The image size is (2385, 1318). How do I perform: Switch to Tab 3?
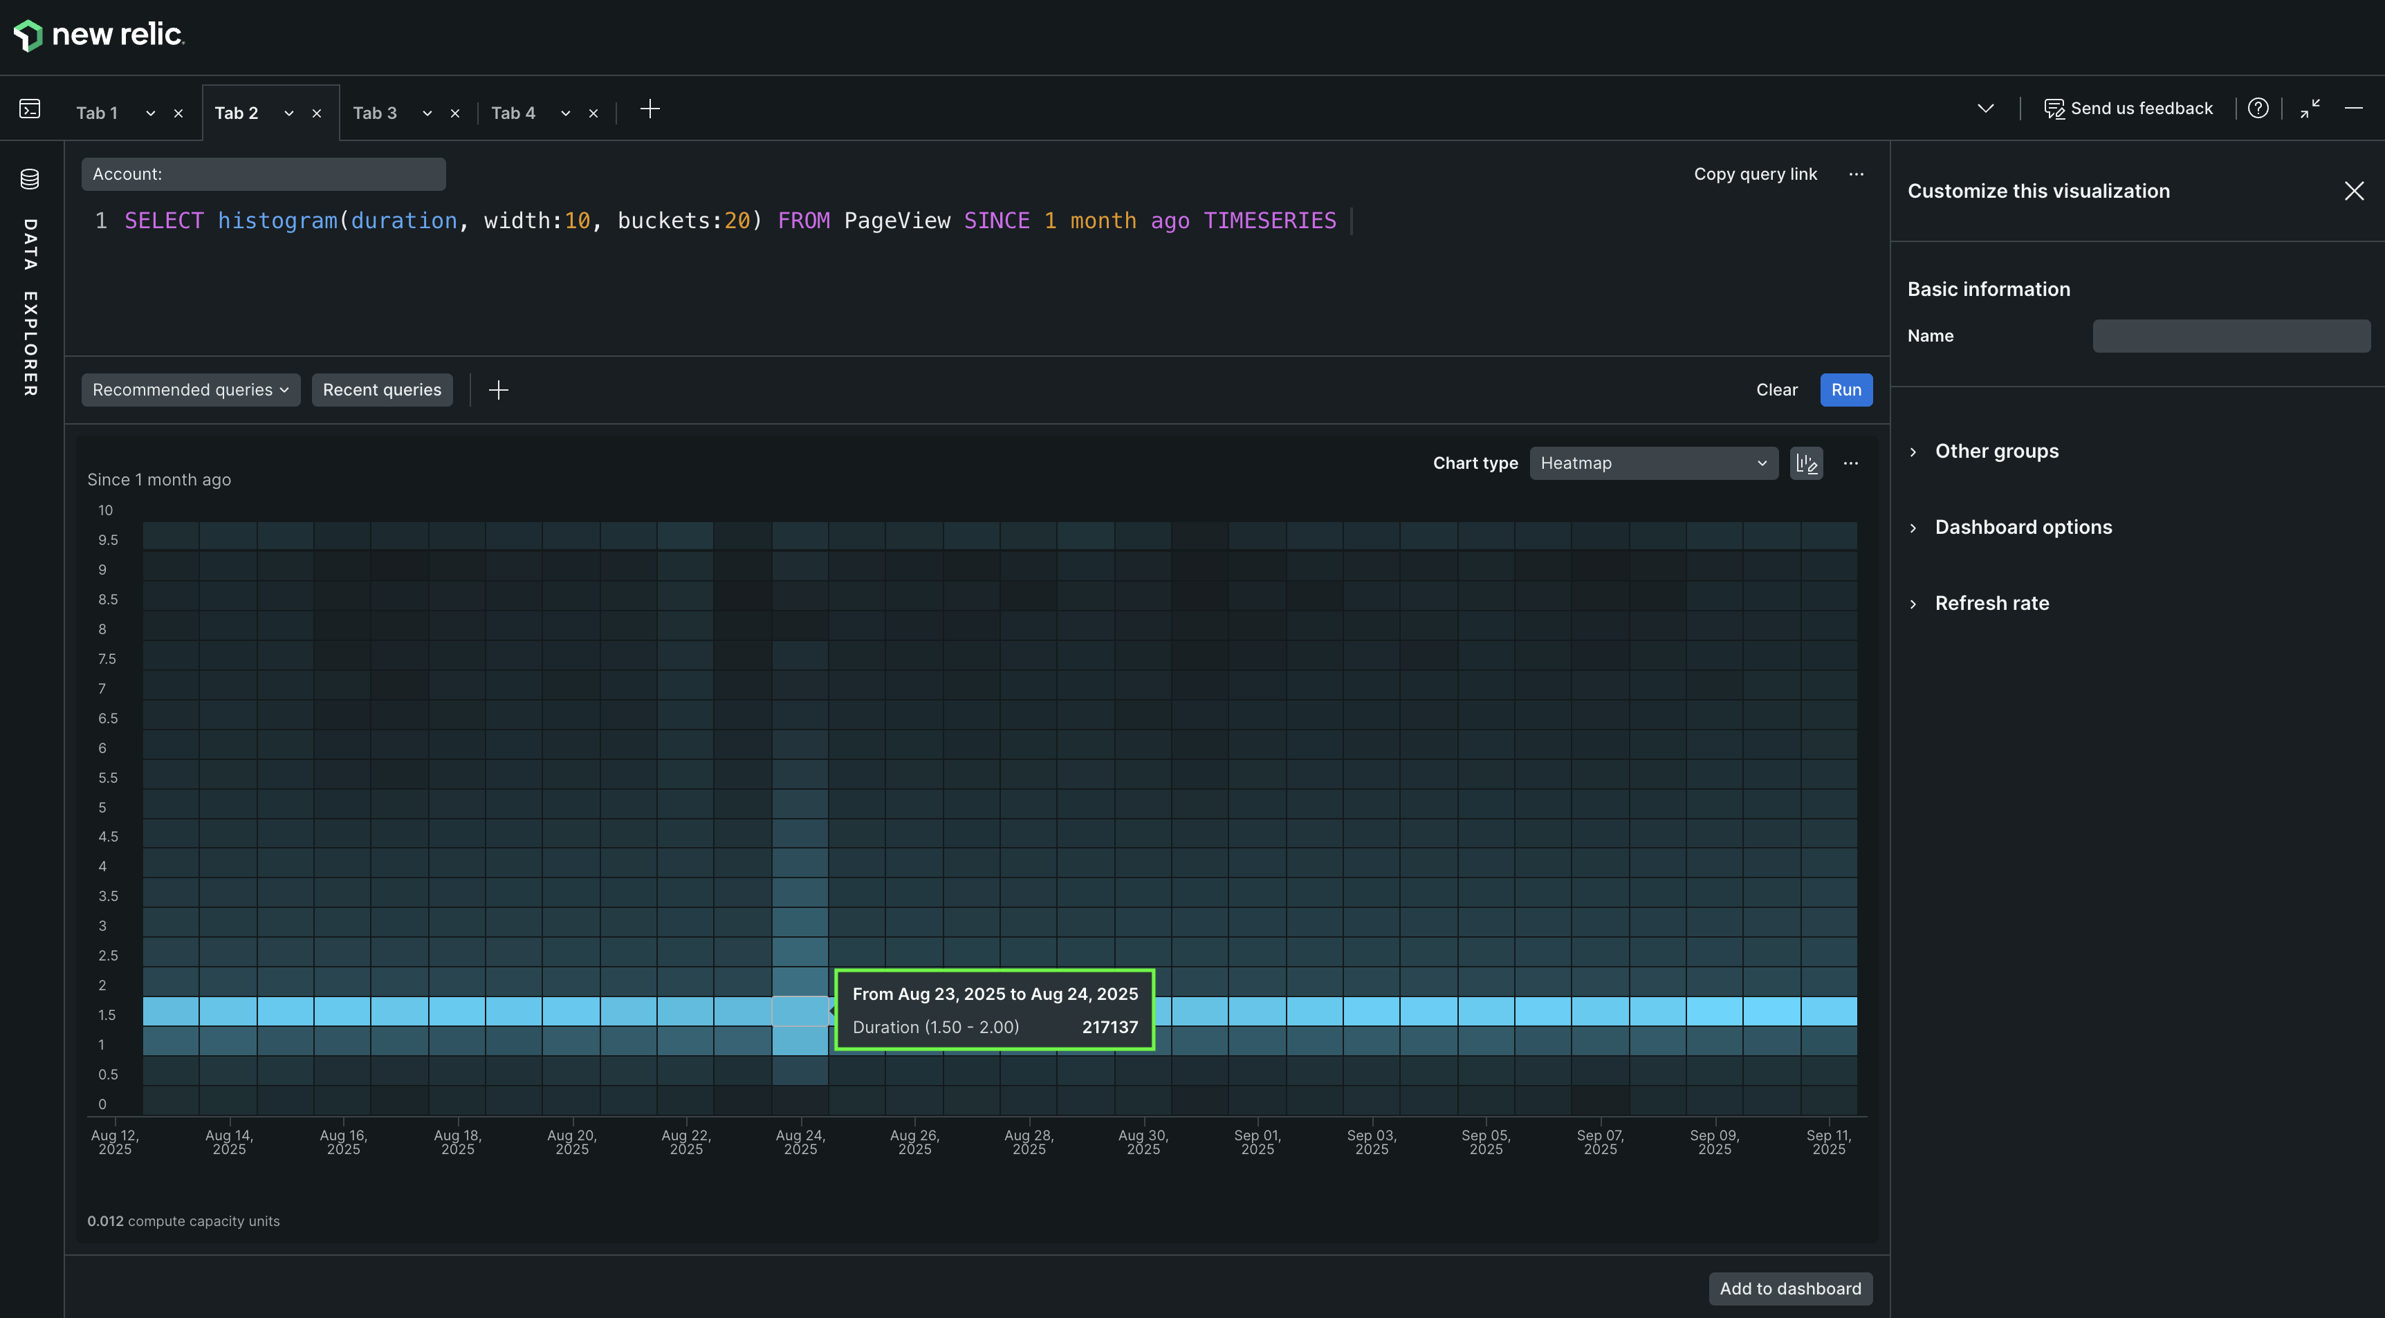[374, 112]
